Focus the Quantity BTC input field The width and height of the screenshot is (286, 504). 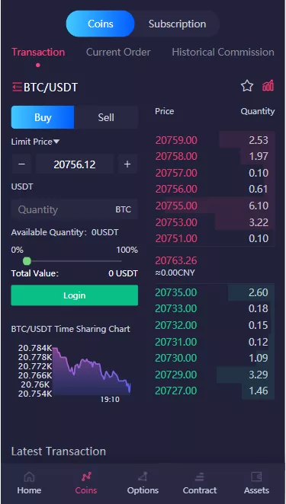75,209
